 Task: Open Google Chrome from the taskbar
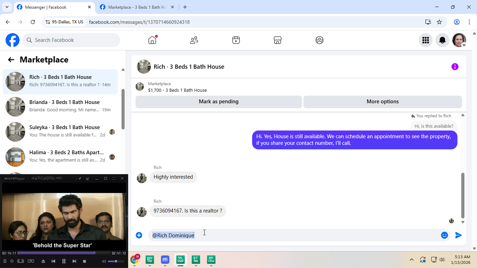coord(134,260)
